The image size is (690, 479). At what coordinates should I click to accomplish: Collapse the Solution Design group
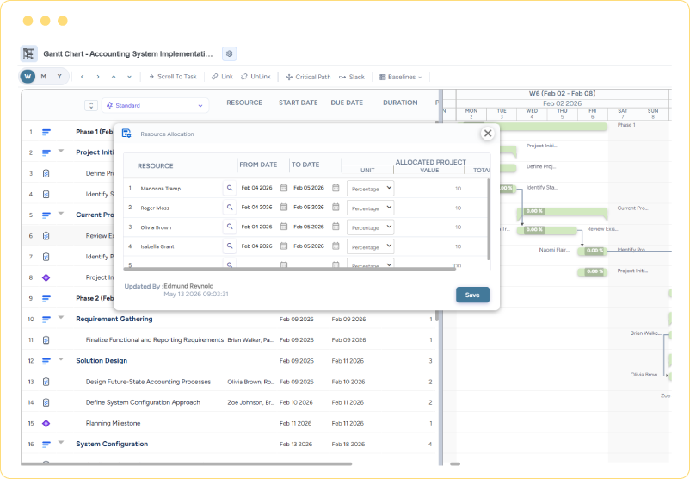[x=61, y=359]
